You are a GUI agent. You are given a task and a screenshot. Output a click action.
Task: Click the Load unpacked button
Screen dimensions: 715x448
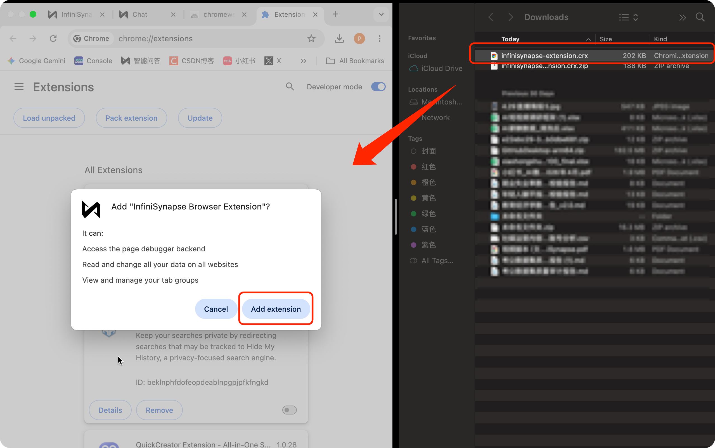point(49,118)
